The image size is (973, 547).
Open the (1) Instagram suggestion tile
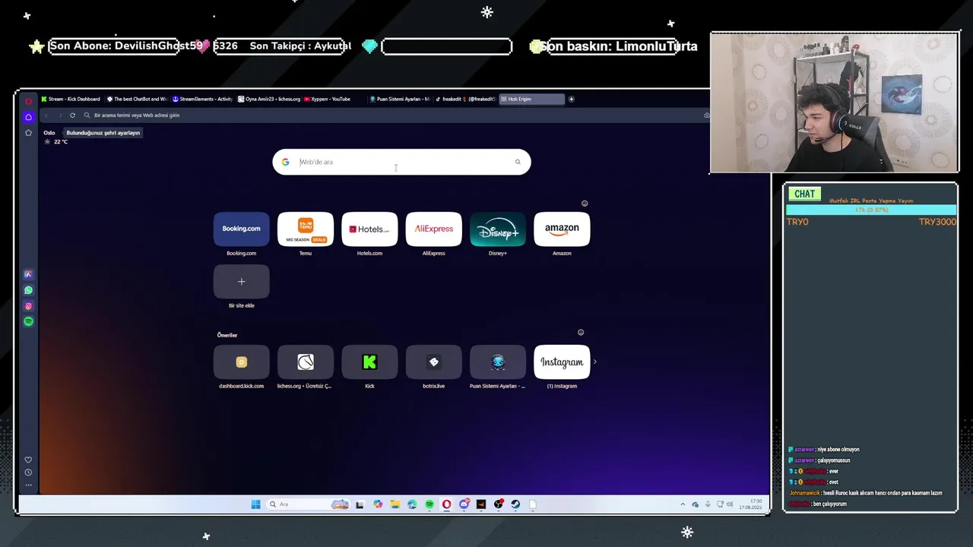pos(562,362)
